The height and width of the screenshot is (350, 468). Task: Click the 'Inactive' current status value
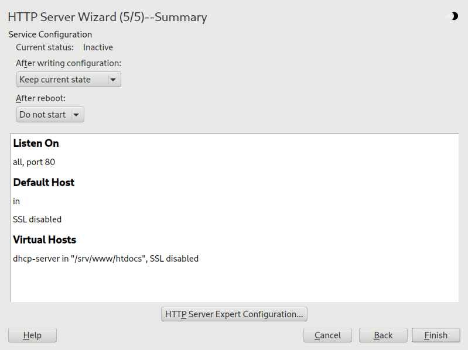click(x=98, y=47)
